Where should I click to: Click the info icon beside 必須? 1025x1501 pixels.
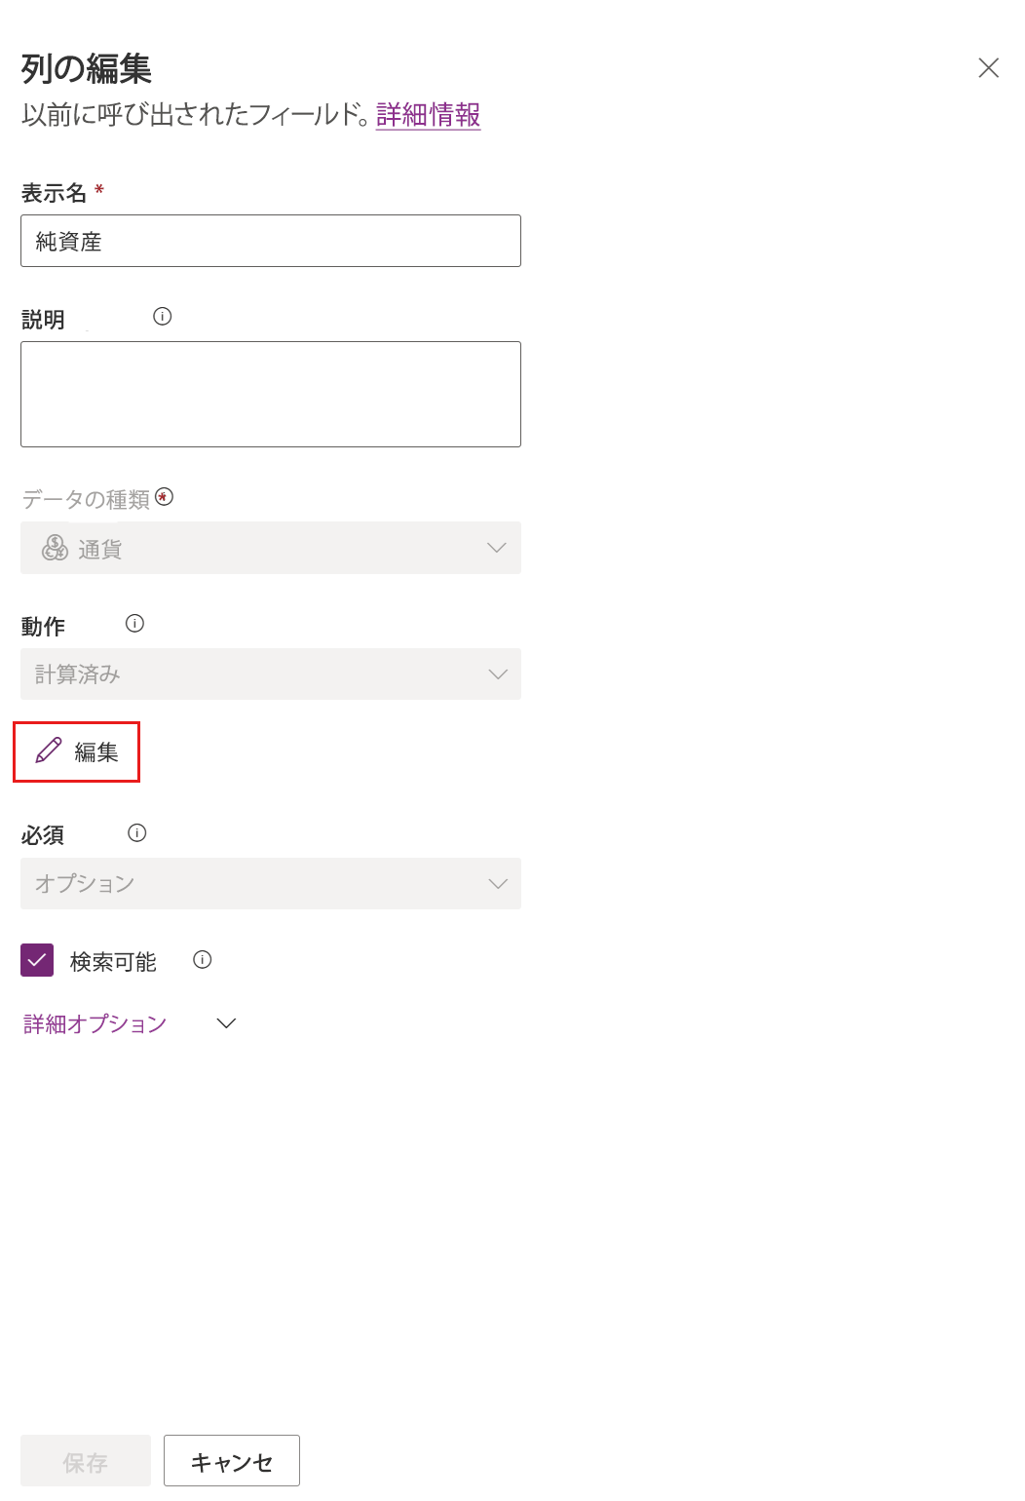137,833
